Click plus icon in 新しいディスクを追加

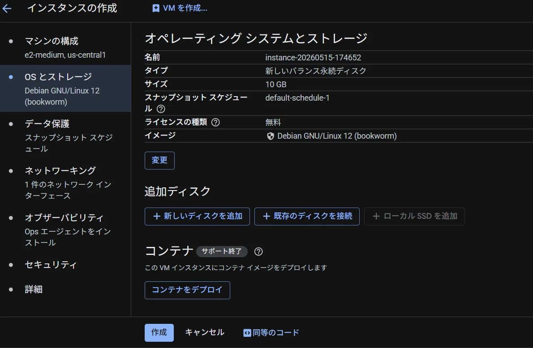click(x=157, y=216)
